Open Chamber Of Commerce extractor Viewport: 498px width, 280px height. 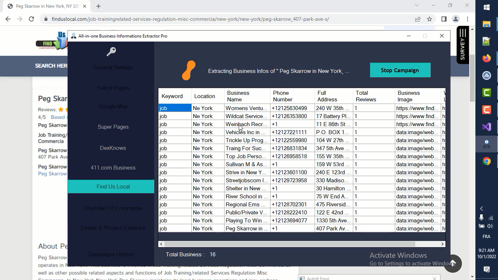(x=113, y=208)
